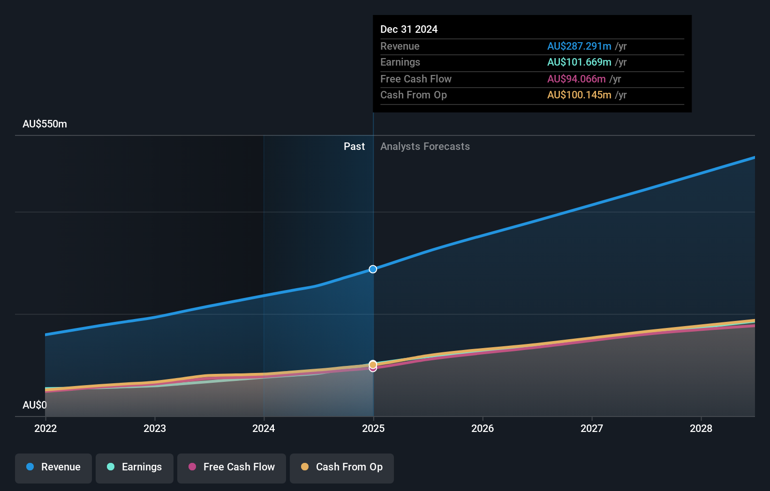Click the AU$287.291m revenue value
The height and width of the screenshot is (491, 770).
(579, 46)
